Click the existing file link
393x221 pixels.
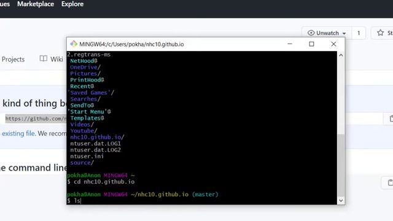click(x=18, y=133)
